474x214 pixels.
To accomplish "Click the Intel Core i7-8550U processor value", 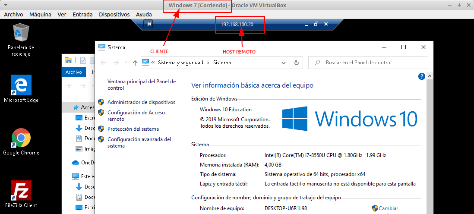I will click(325, 155).
